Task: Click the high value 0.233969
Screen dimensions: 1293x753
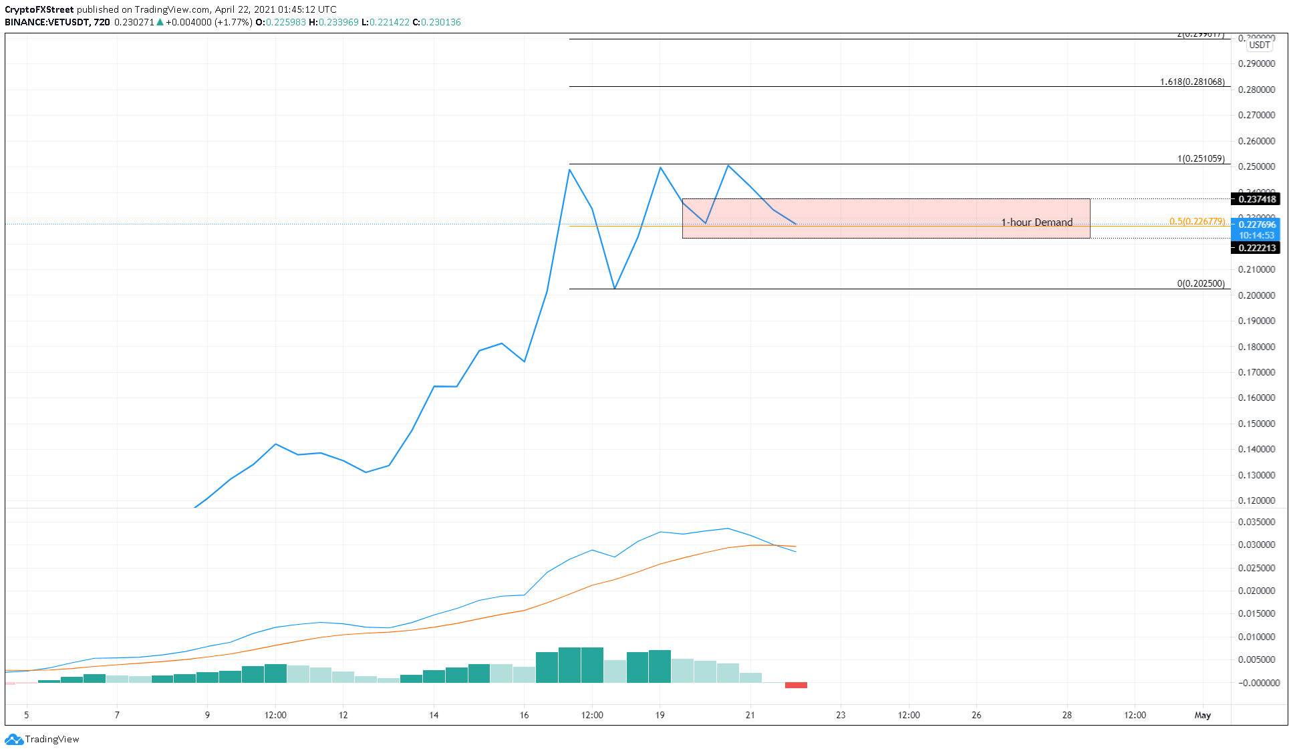Action: (339, 23)
